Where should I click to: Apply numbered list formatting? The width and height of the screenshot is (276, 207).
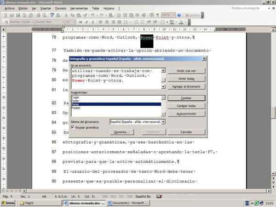136,22
